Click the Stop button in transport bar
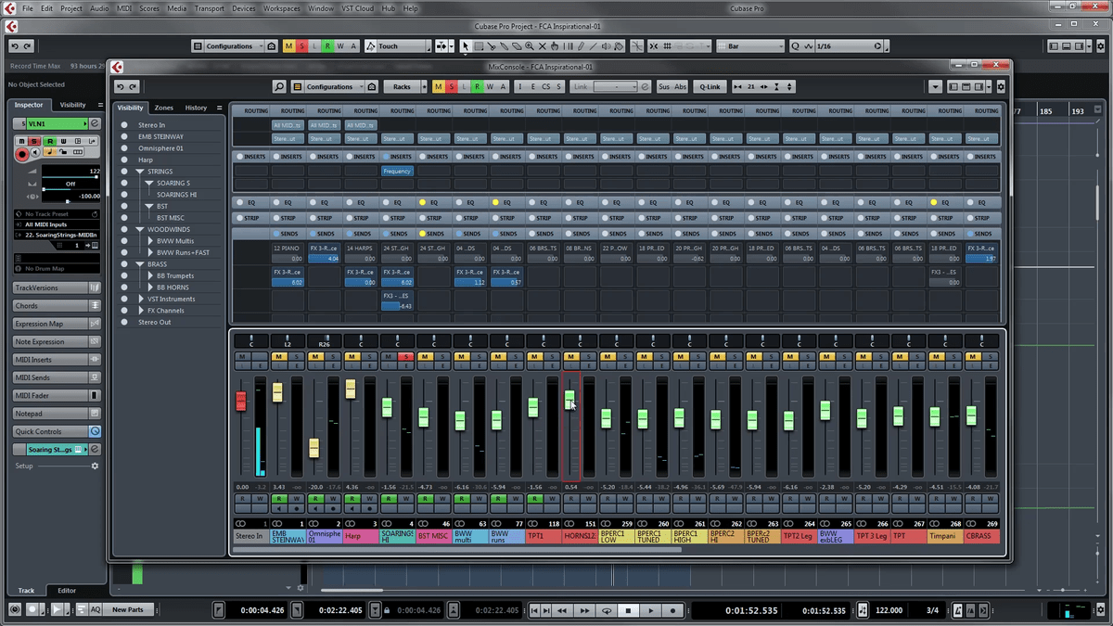The image size is (1113, 626). [x=629, y=610]
